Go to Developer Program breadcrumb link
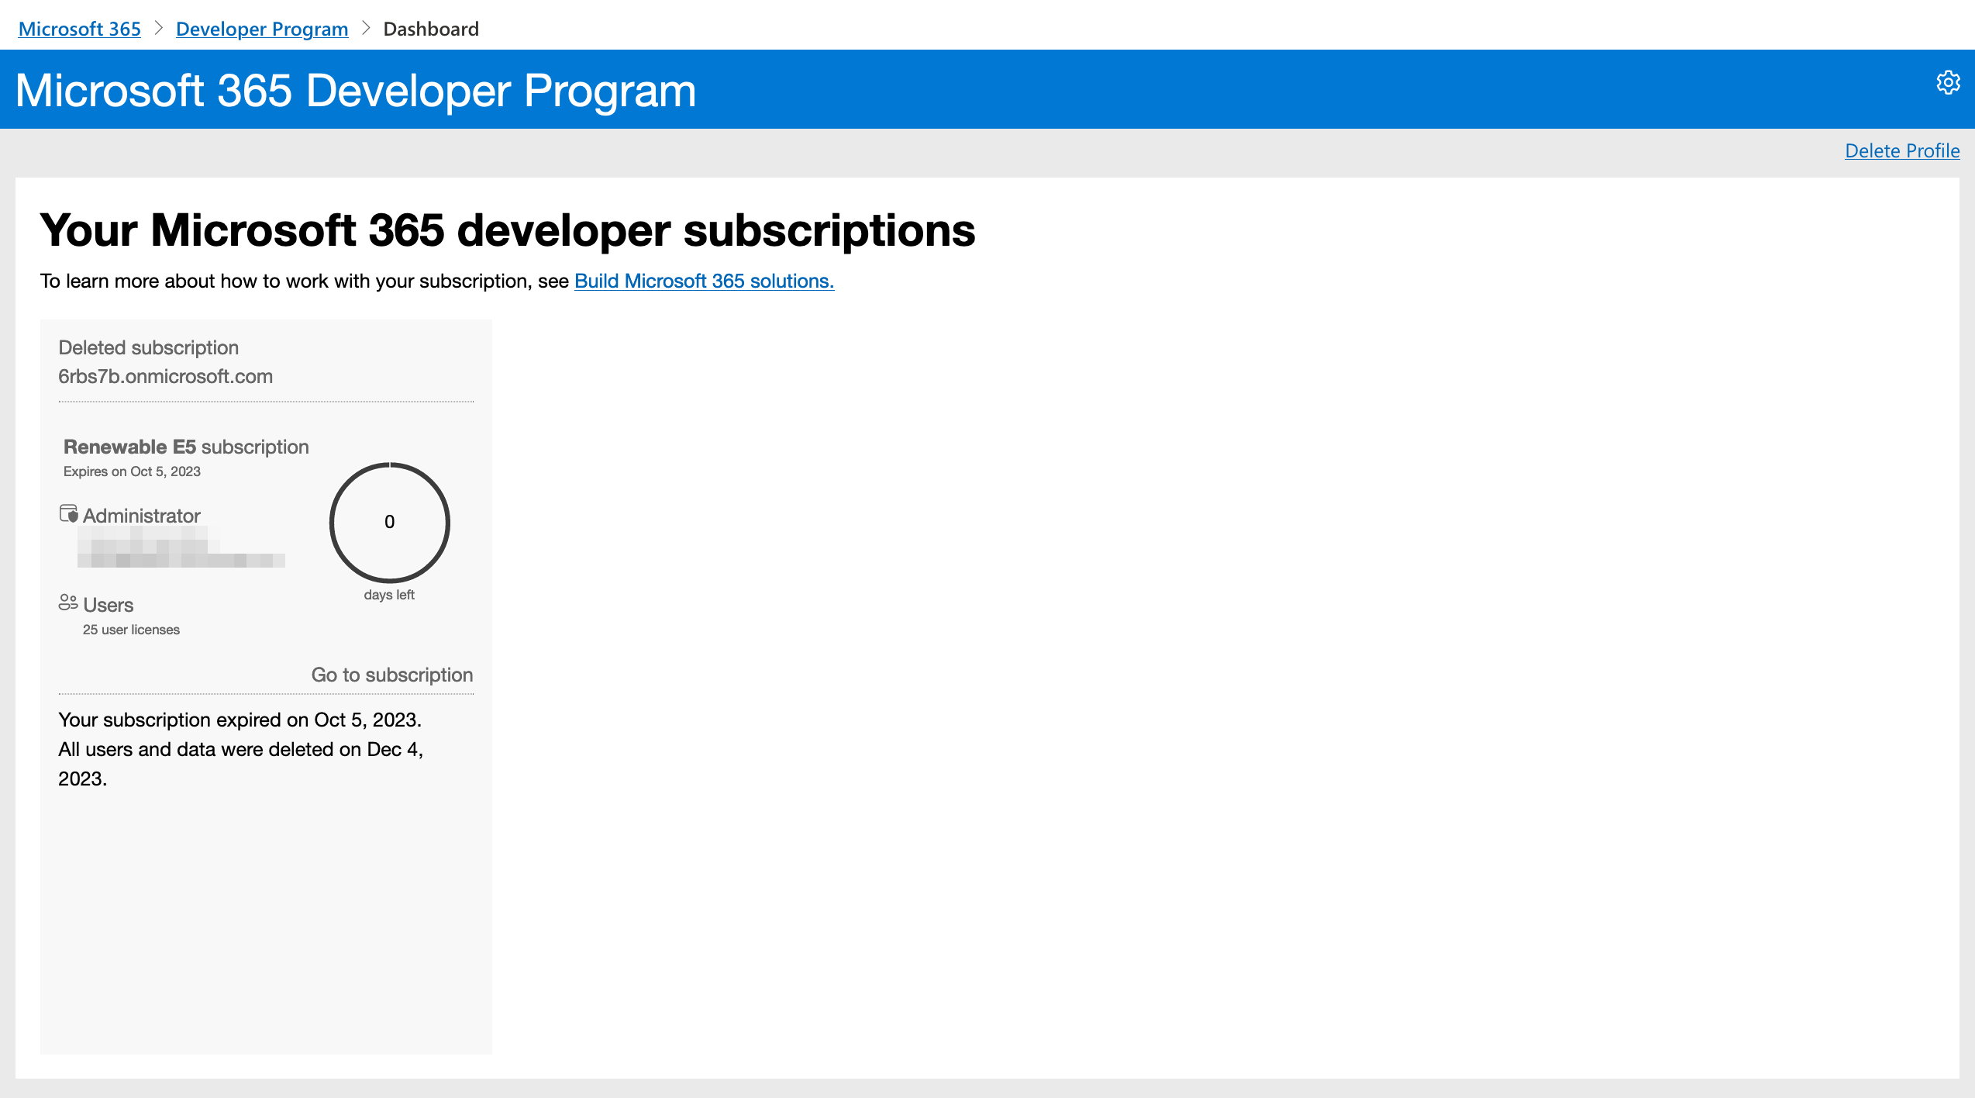 pyautogui.click(x=262, y=29)
